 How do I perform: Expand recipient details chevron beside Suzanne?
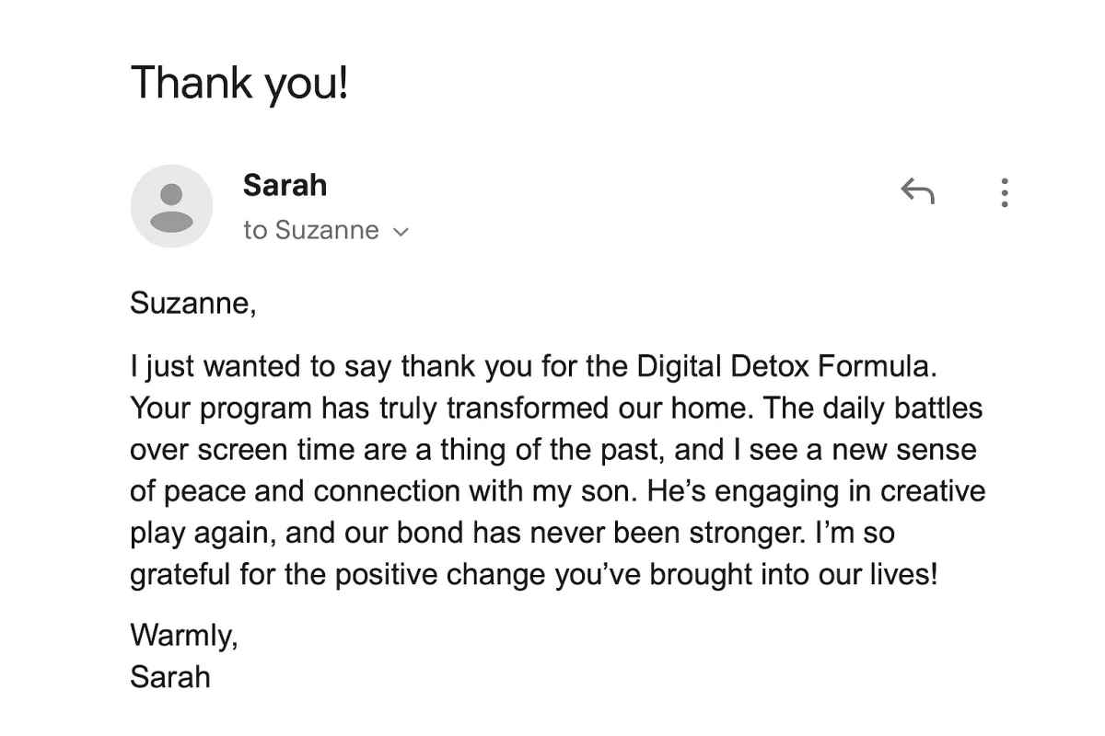[400, 232]
